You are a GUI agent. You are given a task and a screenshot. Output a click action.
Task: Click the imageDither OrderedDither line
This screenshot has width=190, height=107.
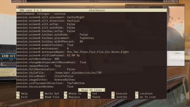click(x=46, y=80)
